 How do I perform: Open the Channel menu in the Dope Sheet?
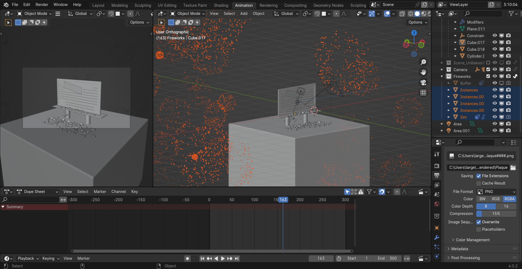118,192
